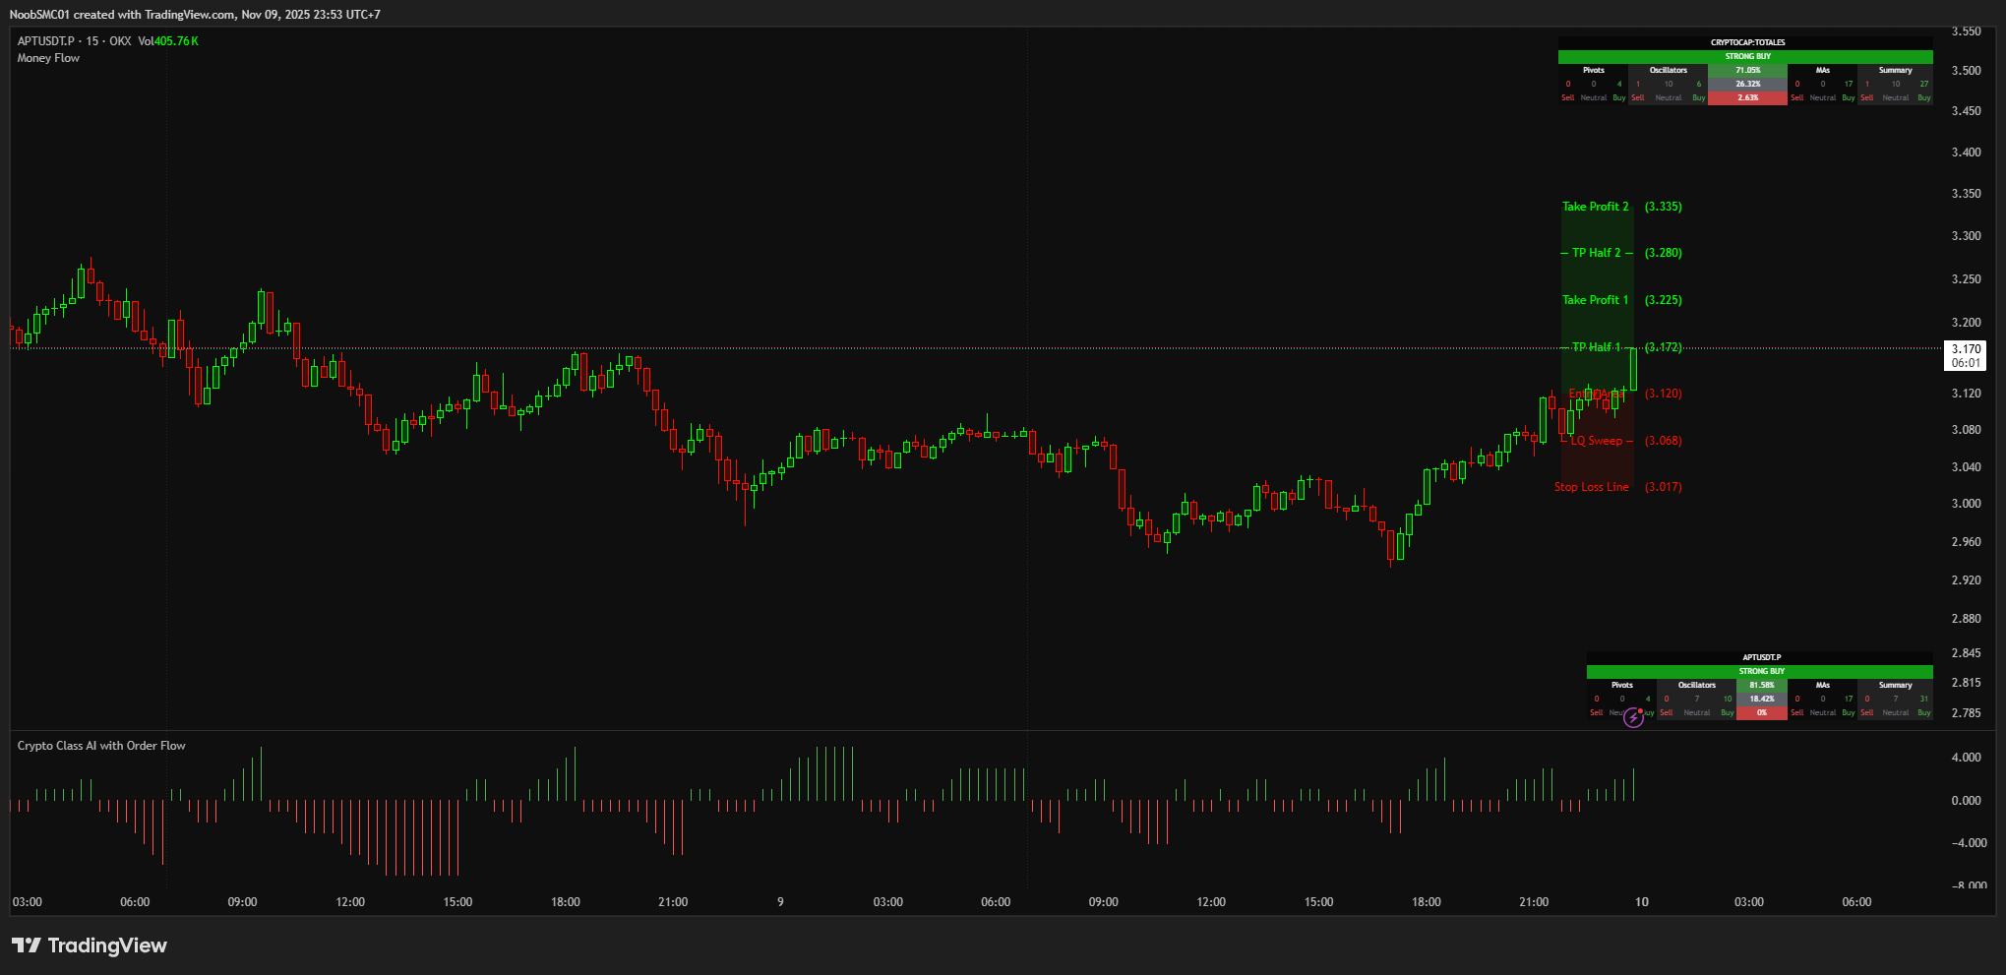Click the APTUSDT.P rating table header

(x=1761, y=657)
